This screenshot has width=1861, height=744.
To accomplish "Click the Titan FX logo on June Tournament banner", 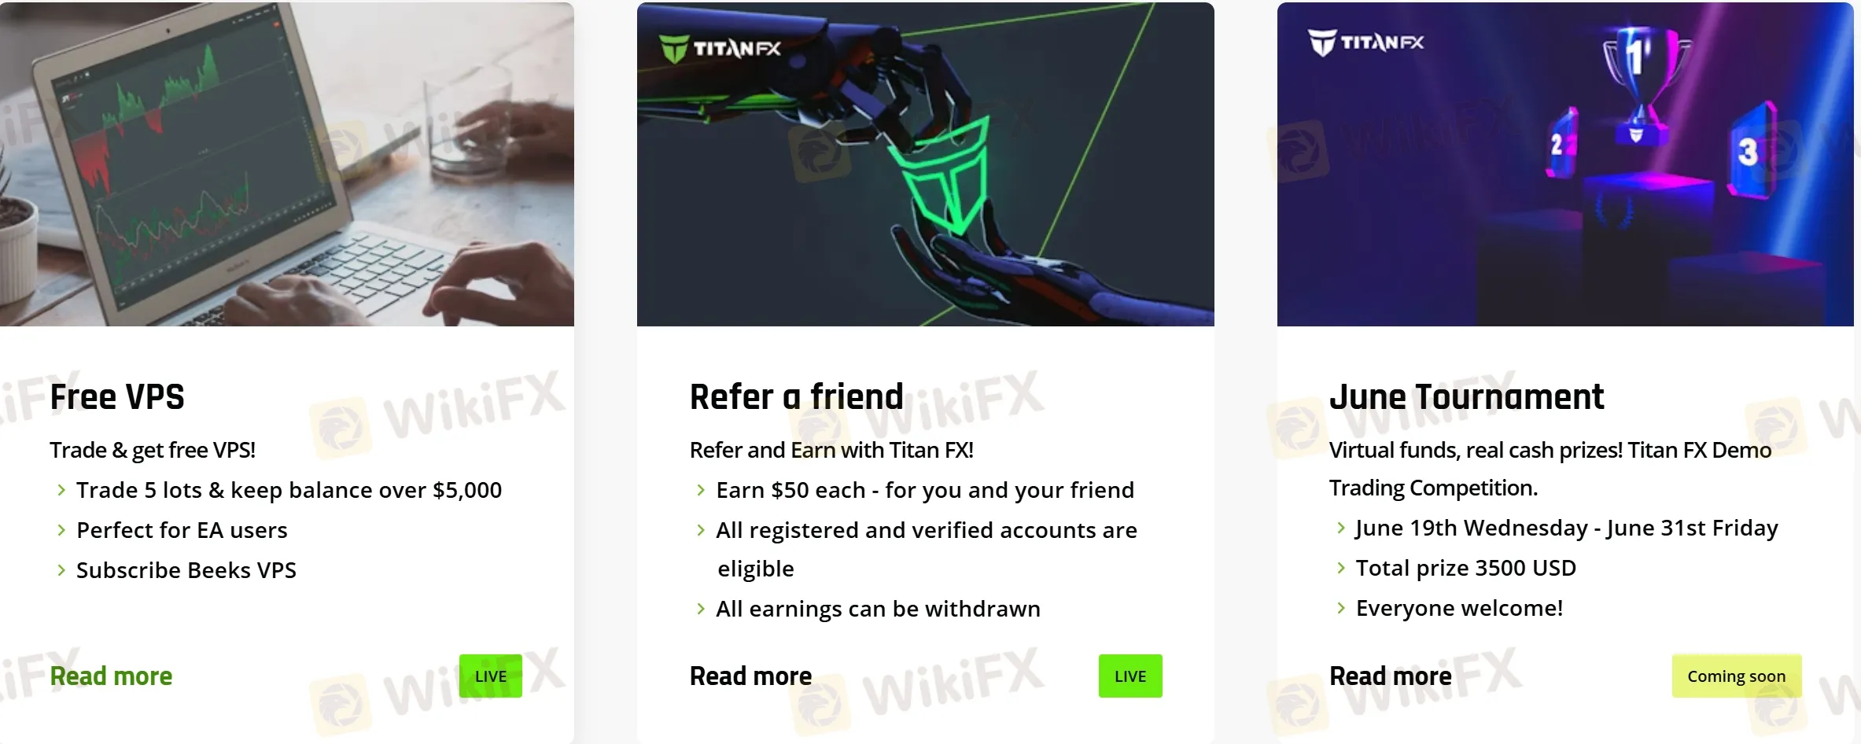I will pyautogui.click(x=1365, y=42).
